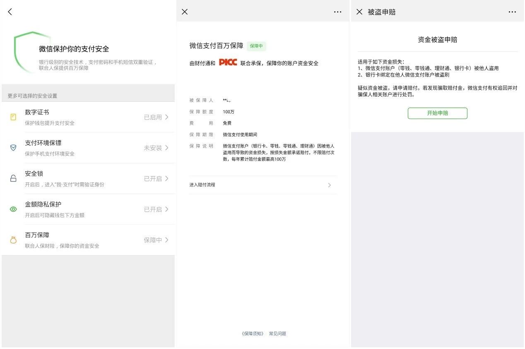Open the 安全锁 row title
This screenshot has width=525, height=349.
coord(34,174)
